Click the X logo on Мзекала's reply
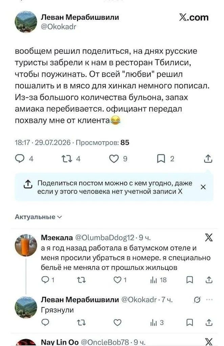The width and height of the screenshot is (224, 346). (208, 238)
